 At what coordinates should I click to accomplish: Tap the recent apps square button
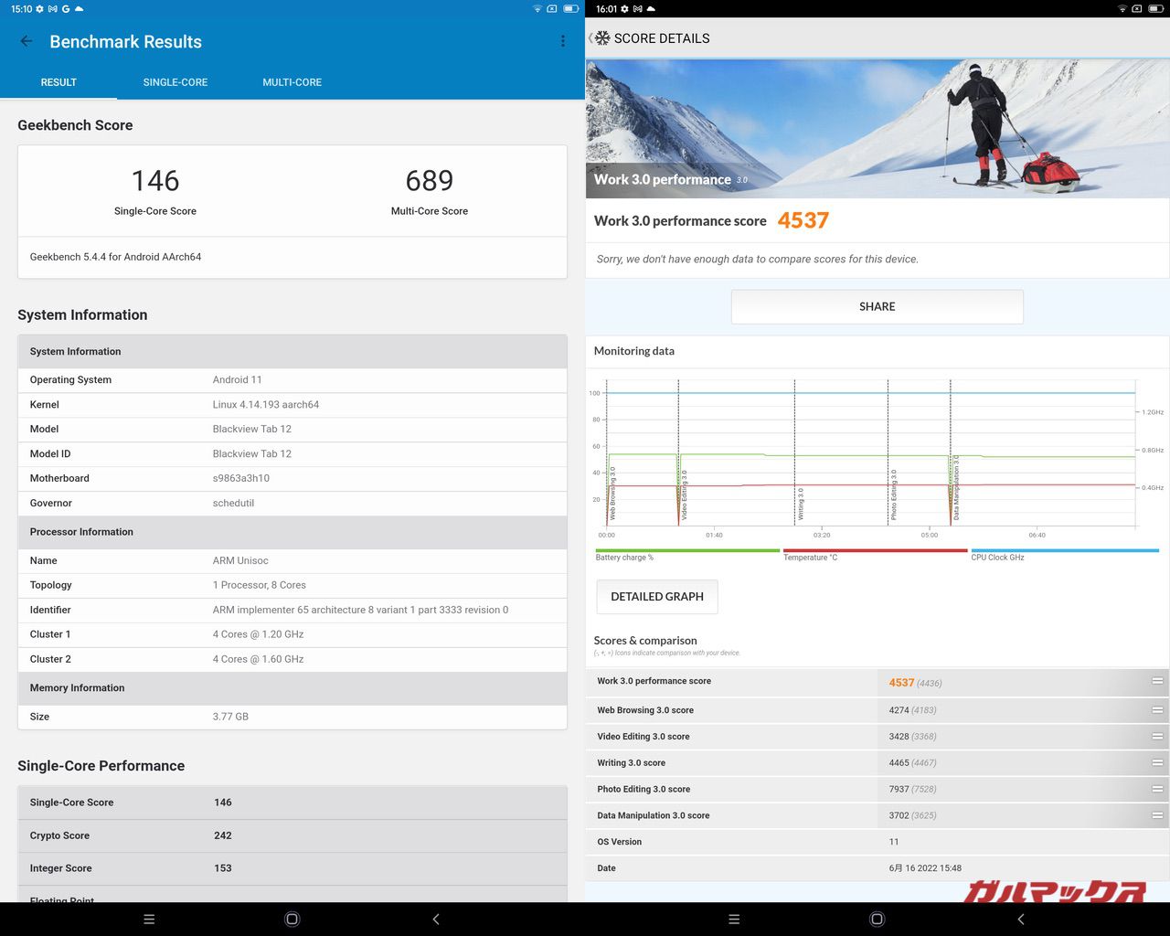[149, 919]
